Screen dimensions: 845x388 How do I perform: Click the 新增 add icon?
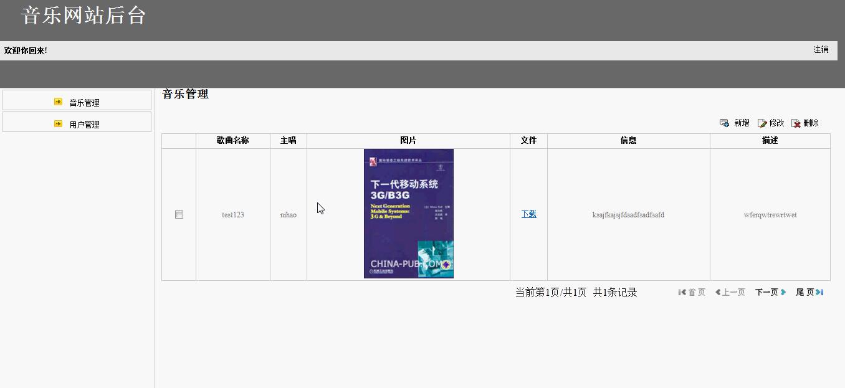point(724,123)
